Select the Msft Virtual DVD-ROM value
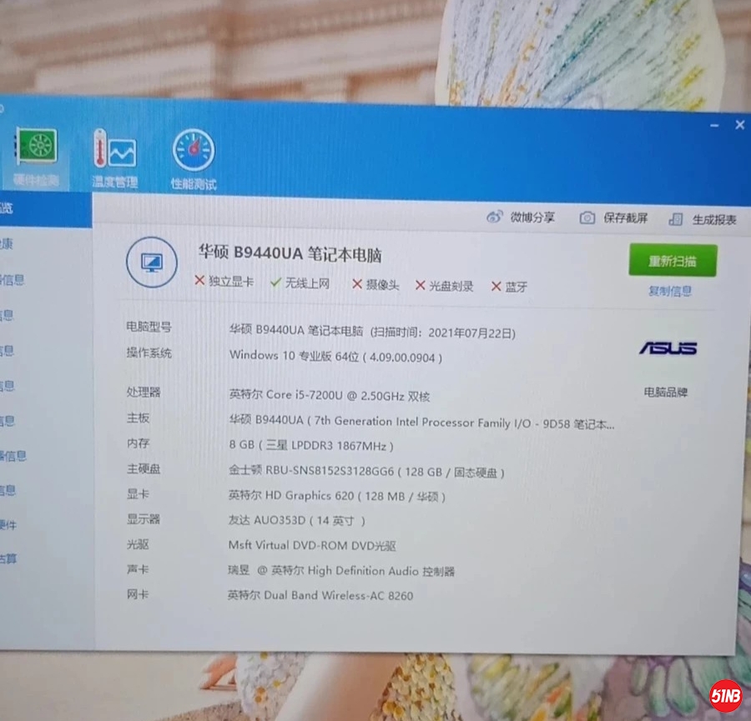This screenshot has width=751, height=721. click(x=312, y=545)
